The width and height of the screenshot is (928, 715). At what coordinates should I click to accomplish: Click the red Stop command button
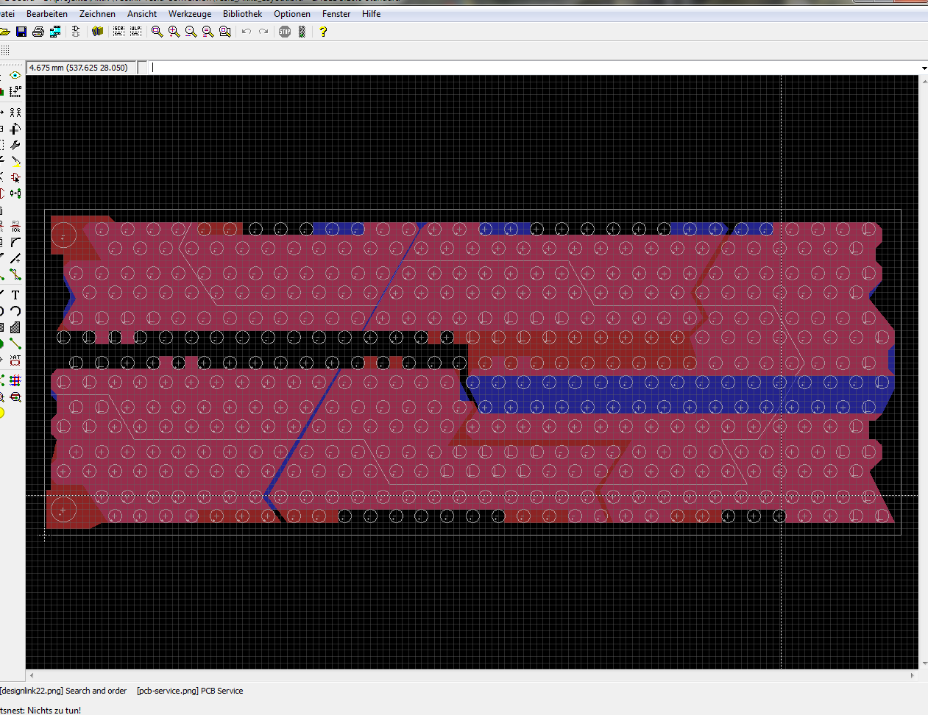[x=285, y=32]
